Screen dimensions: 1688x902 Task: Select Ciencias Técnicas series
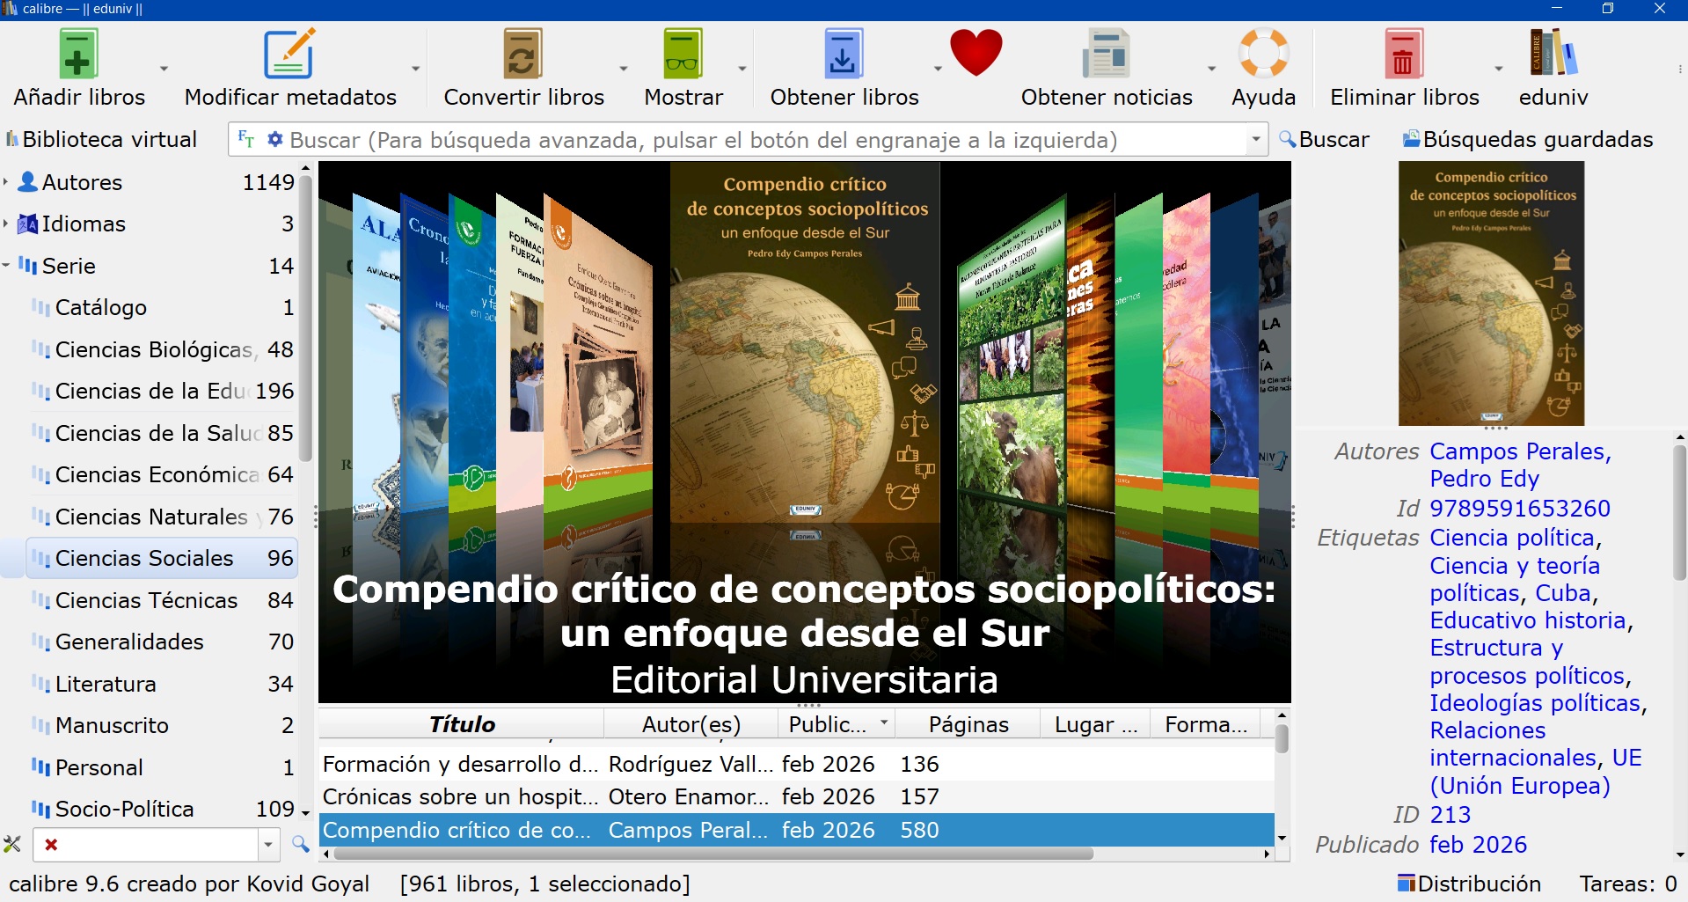click(146, 600)
